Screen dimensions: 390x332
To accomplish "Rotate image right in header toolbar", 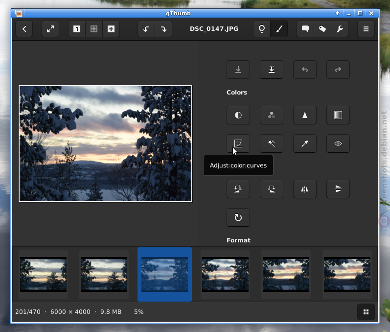I will coord(163,29).
